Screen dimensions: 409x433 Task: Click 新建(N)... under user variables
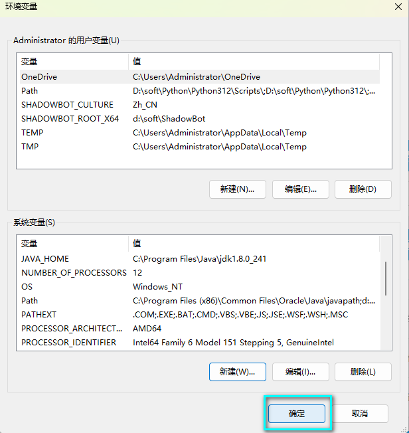(238, 189)
